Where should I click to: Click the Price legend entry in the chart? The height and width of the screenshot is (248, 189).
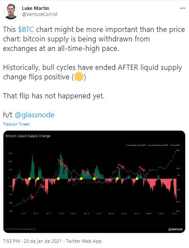click(x=175, y=145)
